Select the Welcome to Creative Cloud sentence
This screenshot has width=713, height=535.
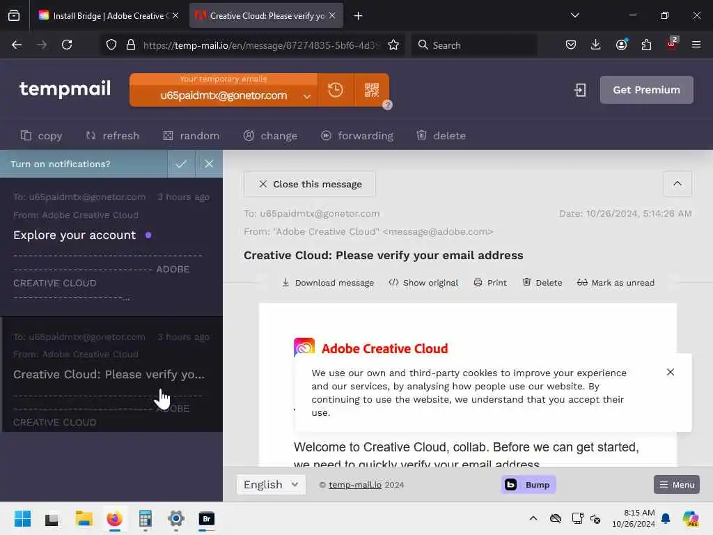pos(466,454)
